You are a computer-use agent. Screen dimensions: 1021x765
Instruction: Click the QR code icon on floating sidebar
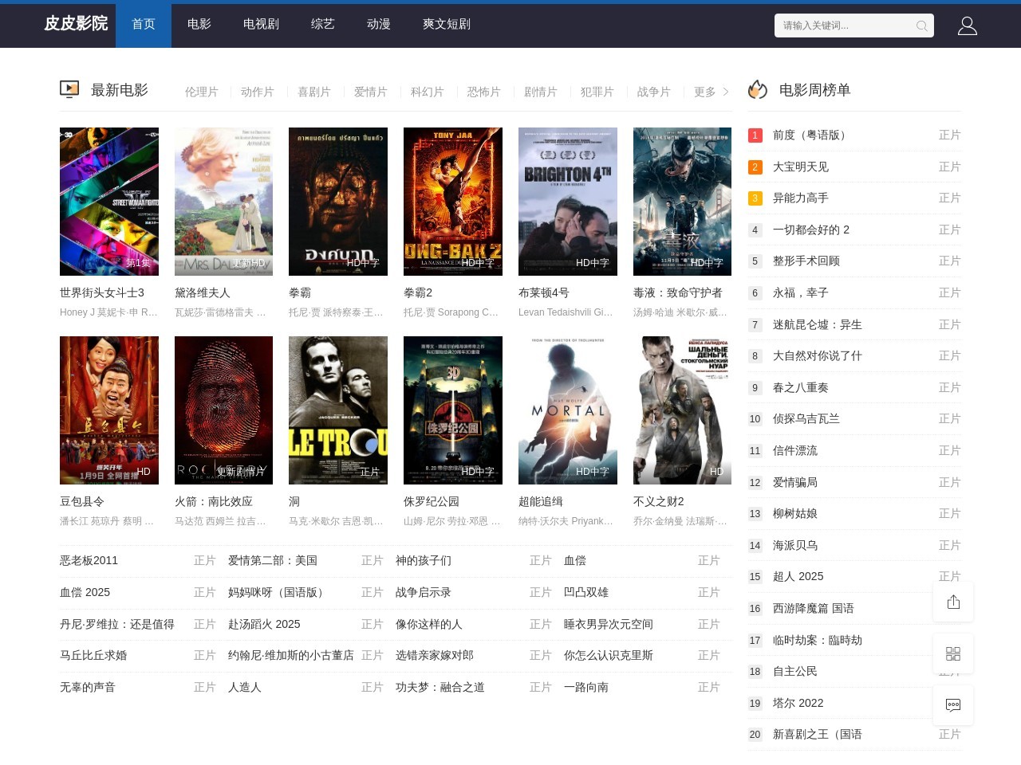coord(953,653)
